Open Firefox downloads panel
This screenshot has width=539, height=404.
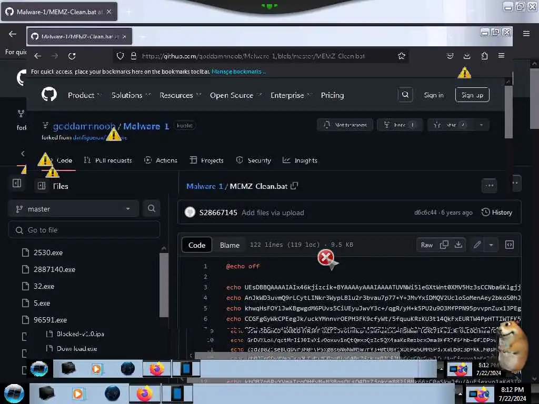point(467,56)
